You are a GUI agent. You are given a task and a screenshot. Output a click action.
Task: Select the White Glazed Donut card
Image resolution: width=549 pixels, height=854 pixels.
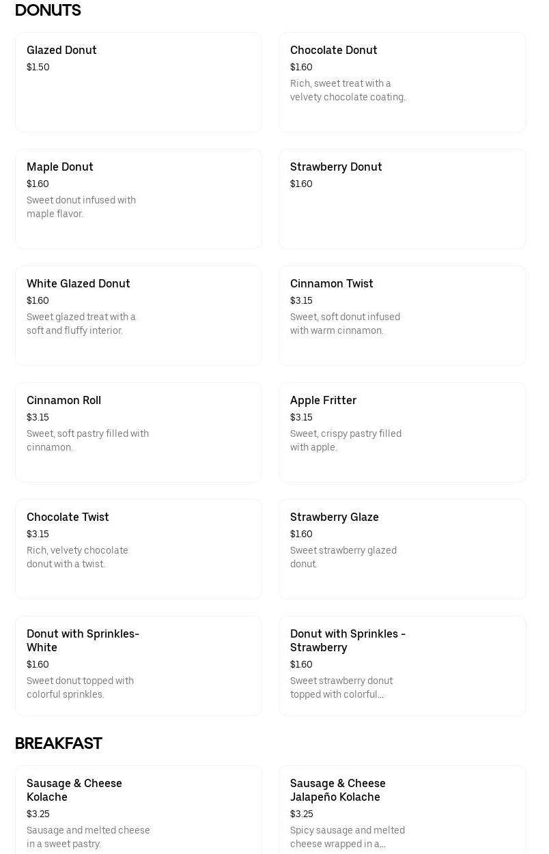point(139,315)
